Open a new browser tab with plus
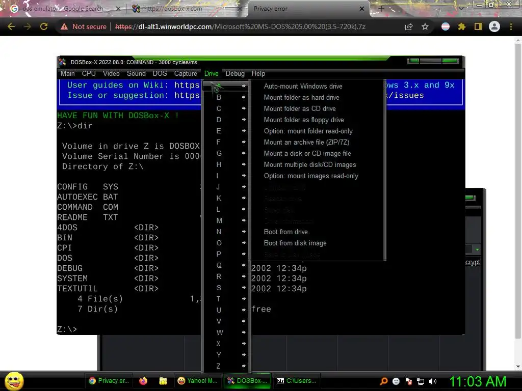 pos(381,9)
